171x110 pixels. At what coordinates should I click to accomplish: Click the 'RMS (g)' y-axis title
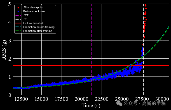4,50
